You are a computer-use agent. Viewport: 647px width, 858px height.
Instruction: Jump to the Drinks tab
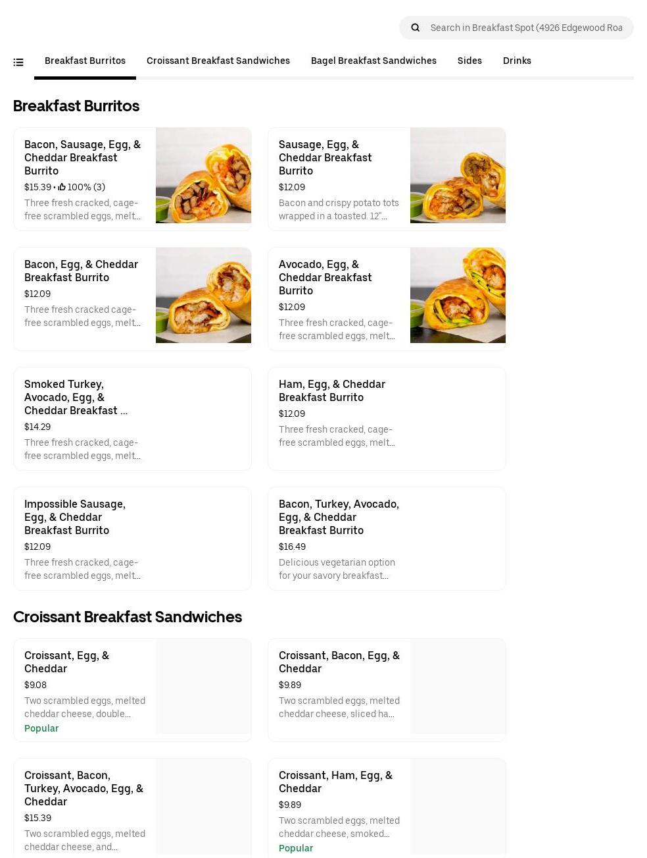(x=517, y=61)
